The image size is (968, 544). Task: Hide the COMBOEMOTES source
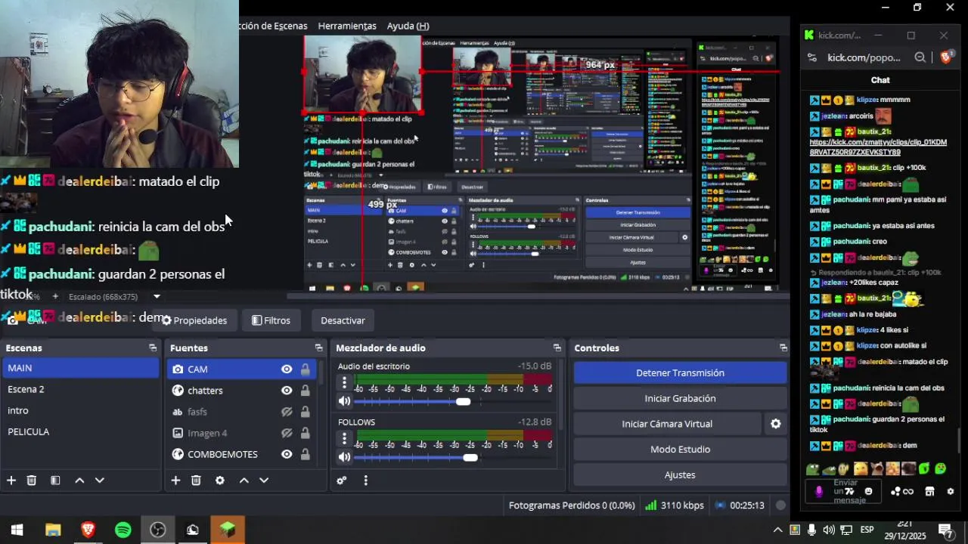click(x=287, y=454)
